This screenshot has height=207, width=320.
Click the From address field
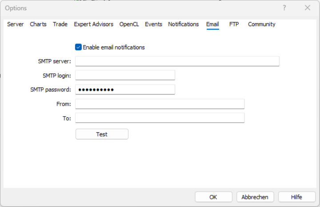point(160,104)
